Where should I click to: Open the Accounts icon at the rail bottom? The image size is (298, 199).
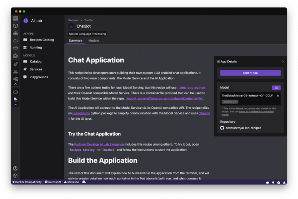15,168
